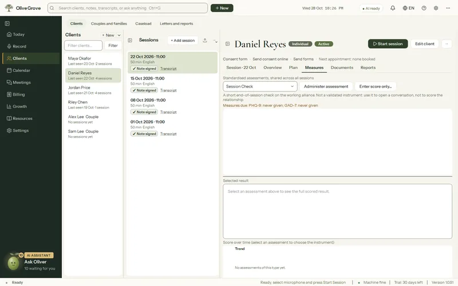Click the Consent form link
The height and width of the screenshot is (286, 458).
[235, 59]
